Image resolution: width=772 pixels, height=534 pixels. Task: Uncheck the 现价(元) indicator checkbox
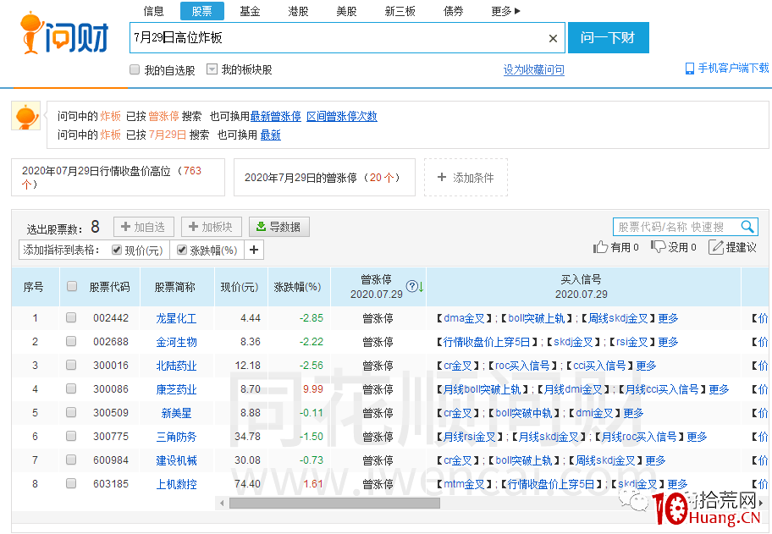[x=117, y=249]
